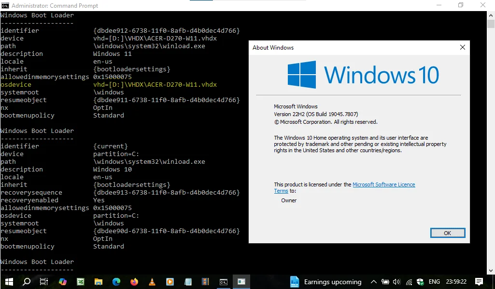Click the Administrator: Command Prompt title text
This screenshot has height=289, width=495.
(x=55, y=6)
